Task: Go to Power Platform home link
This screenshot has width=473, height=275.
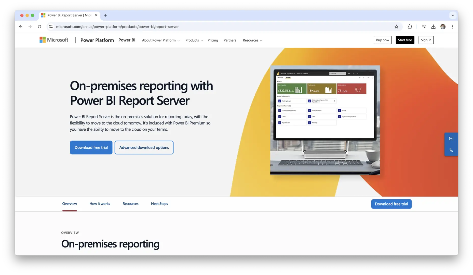Action: tap(97, 40)
